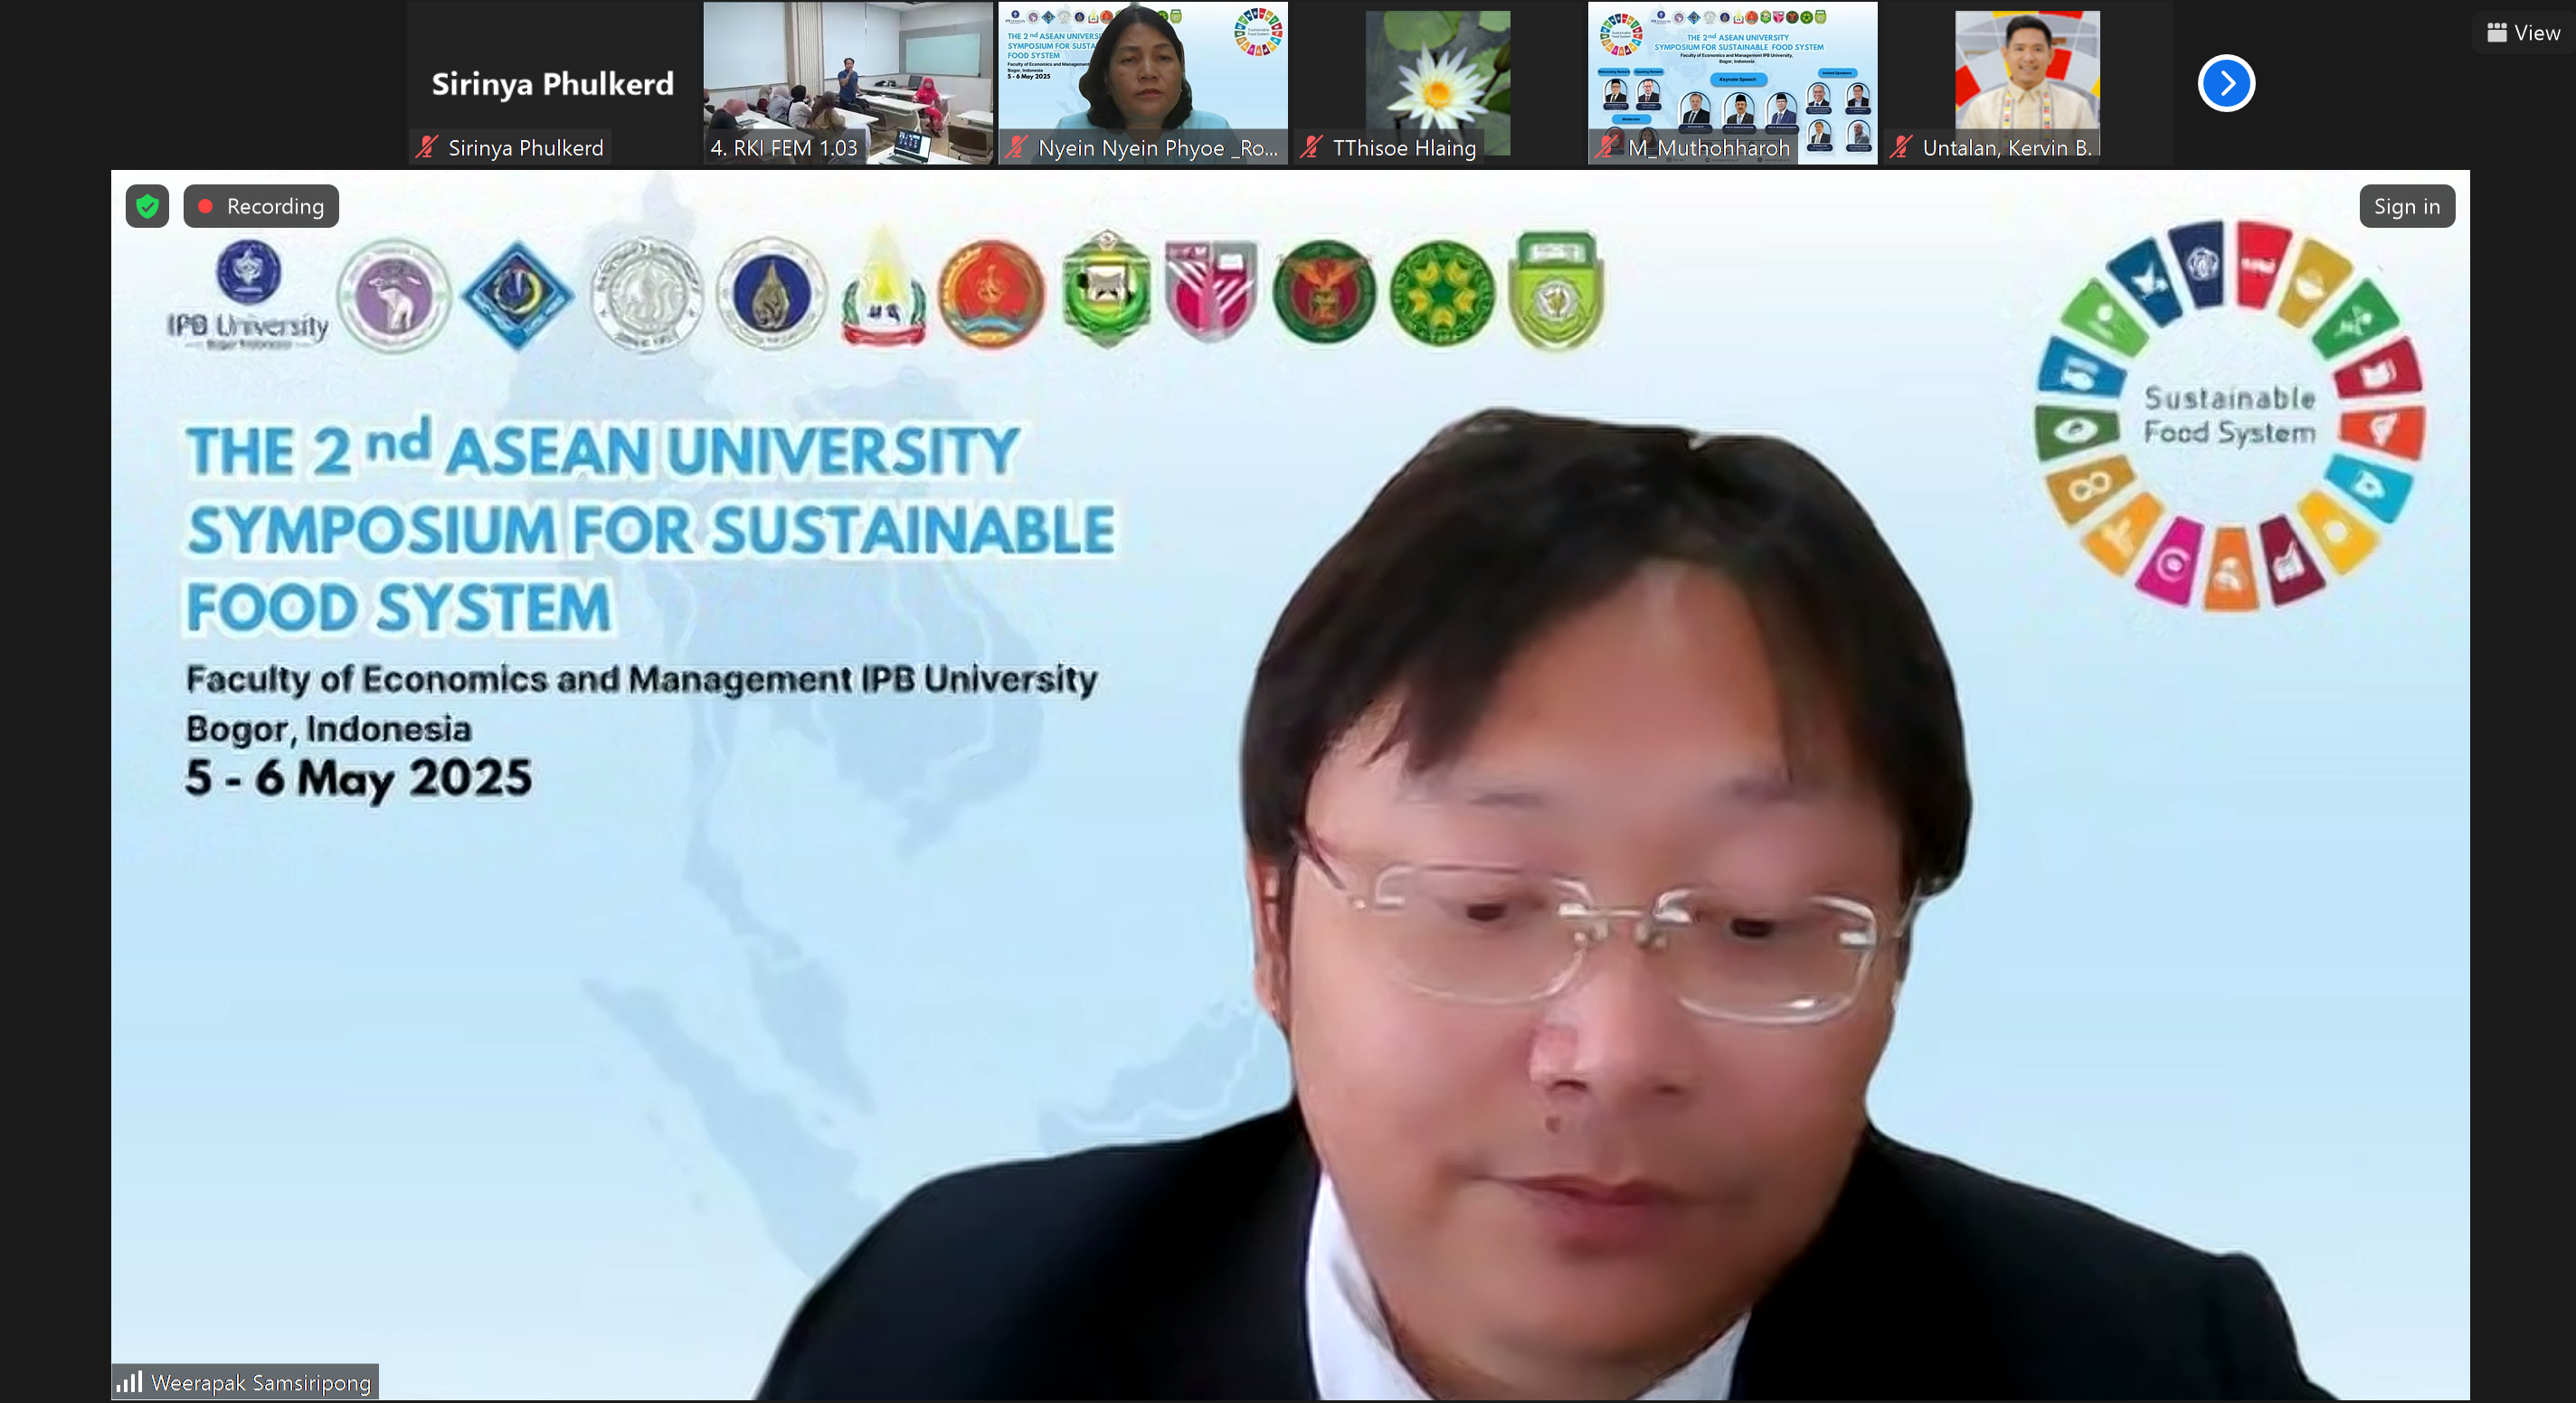Click Sirinya Phulkerd's muted microphone icon
The height and width of the screenshot is (1403, 2576).
(427, 146)
